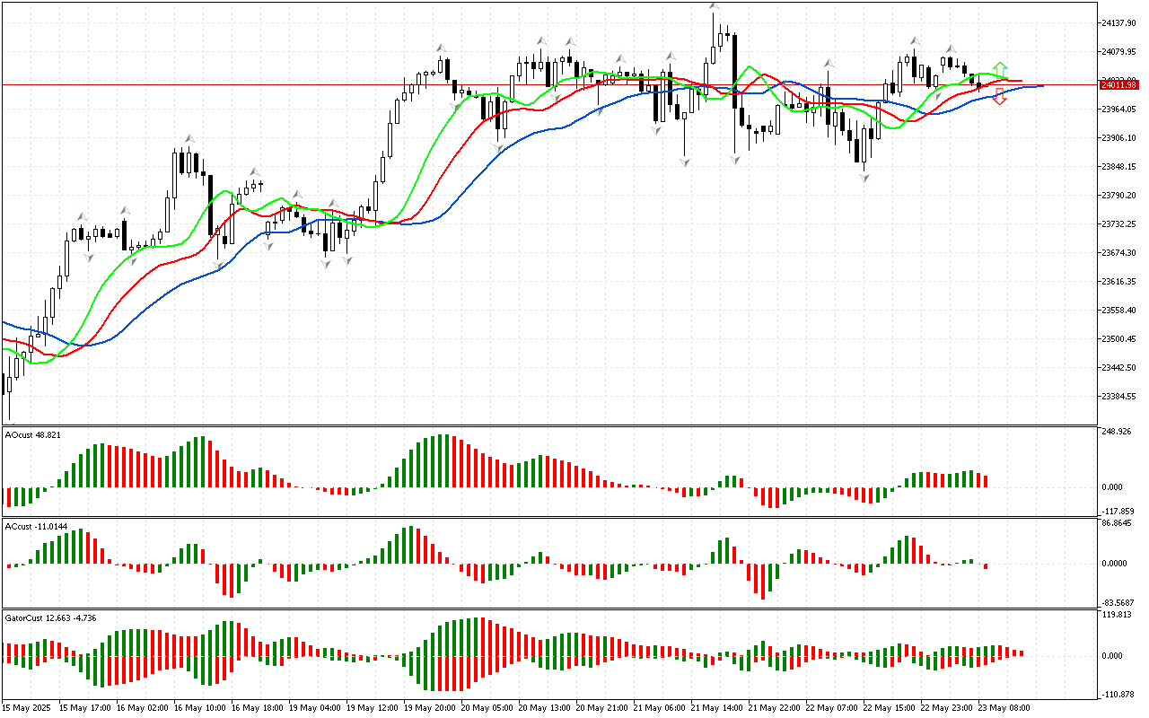The image size is (1149, 718).
Task: Click the 23384.55 price scale label
Action: tap(1118, 396)
